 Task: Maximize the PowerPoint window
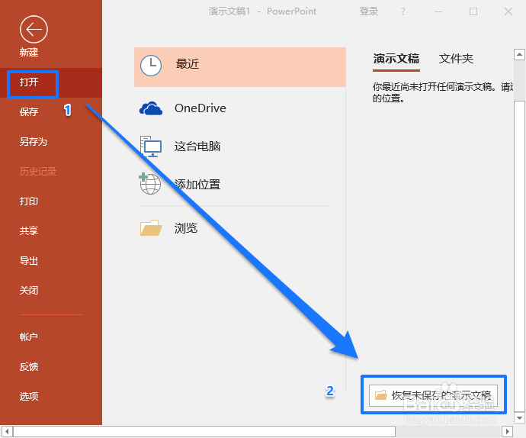[473, 11]
